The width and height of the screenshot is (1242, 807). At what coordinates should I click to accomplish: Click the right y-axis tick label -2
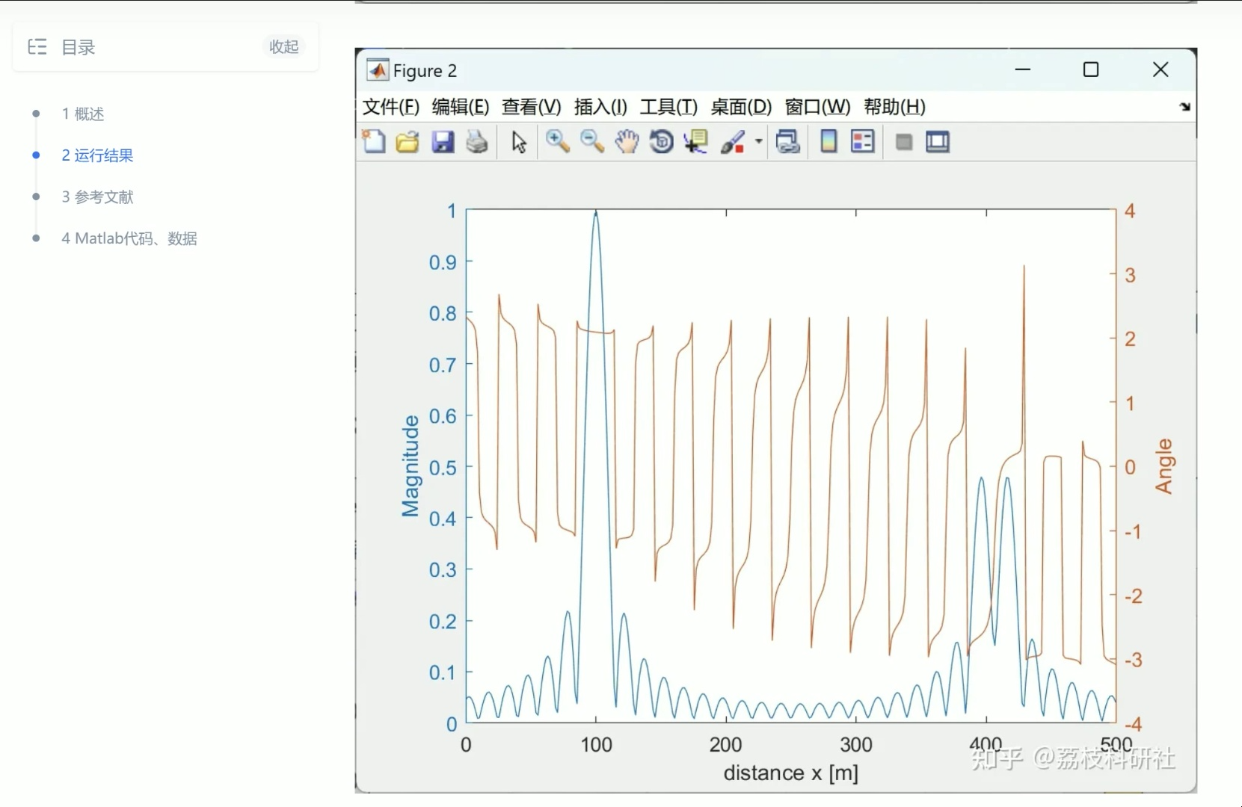coord(1134,596)
